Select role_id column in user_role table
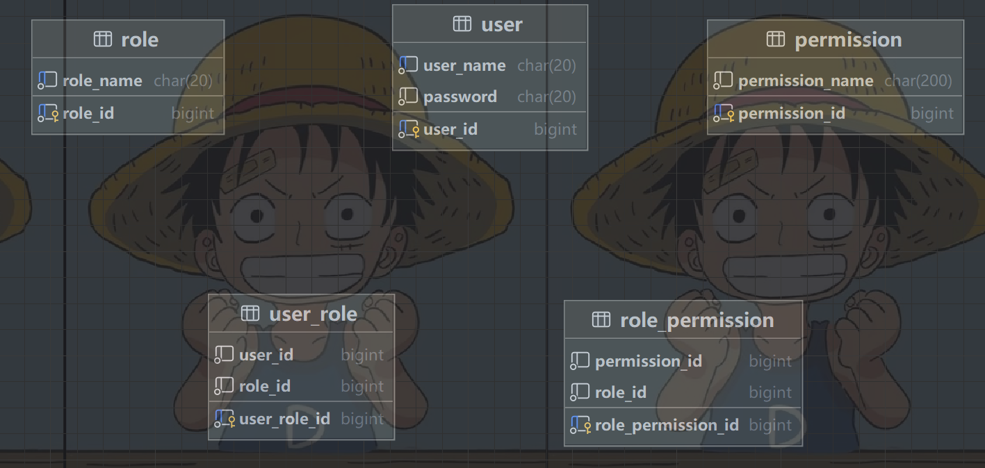 pos(265,386)
